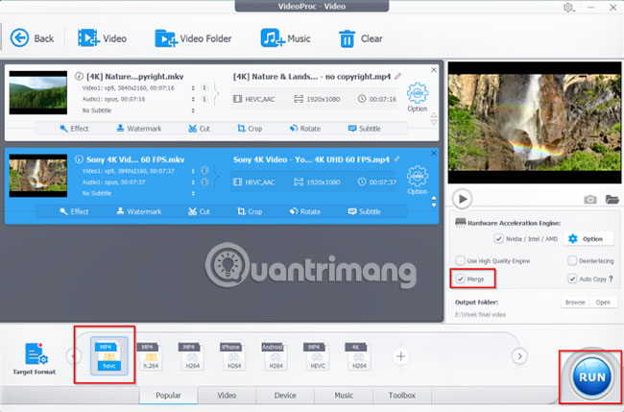Image resolution: width=624 pixels, height=412 pixels.
Task: Rename Sony 4K output file with pencil
Action: pos(396,159)
